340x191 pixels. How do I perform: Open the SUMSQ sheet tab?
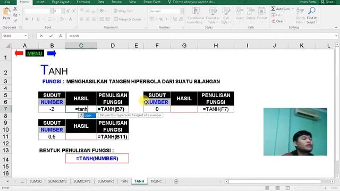pos(36,181)
